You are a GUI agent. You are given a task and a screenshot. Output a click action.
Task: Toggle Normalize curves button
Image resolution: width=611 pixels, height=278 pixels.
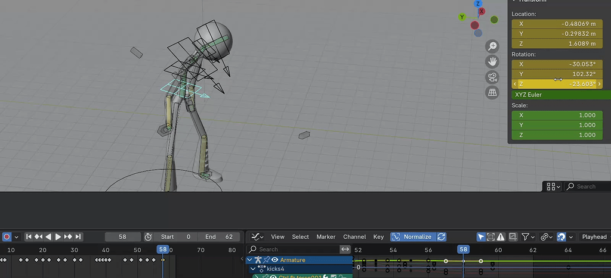pos(413,237)
